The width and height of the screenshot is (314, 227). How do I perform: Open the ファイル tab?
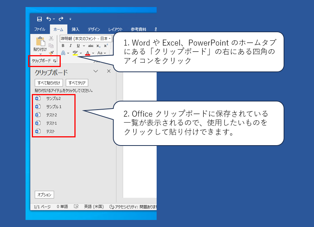[x=40, y=29]
